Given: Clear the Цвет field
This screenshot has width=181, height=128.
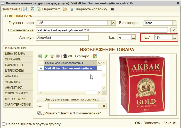Looking at the screenshot, I should 104,106.
